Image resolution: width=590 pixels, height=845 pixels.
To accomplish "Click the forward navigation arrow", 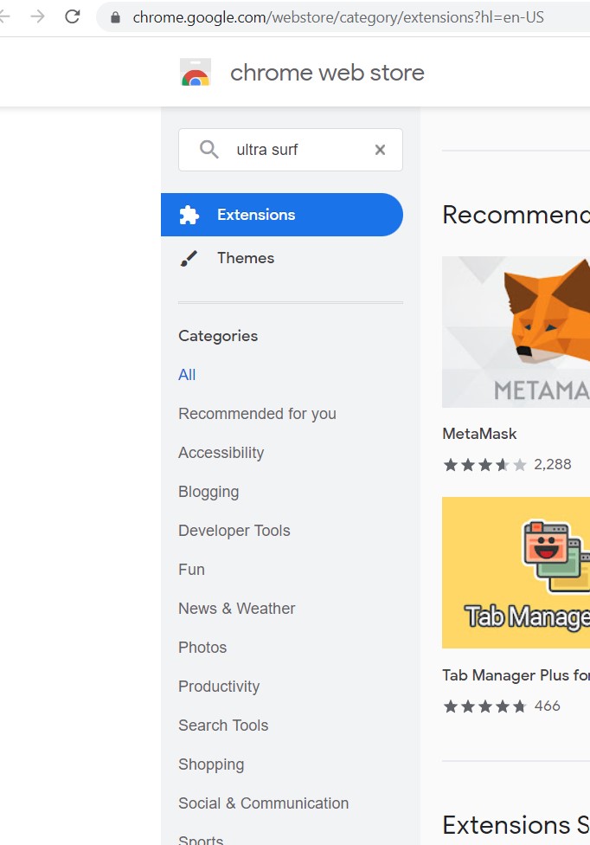I will click(x=37, y=16).
